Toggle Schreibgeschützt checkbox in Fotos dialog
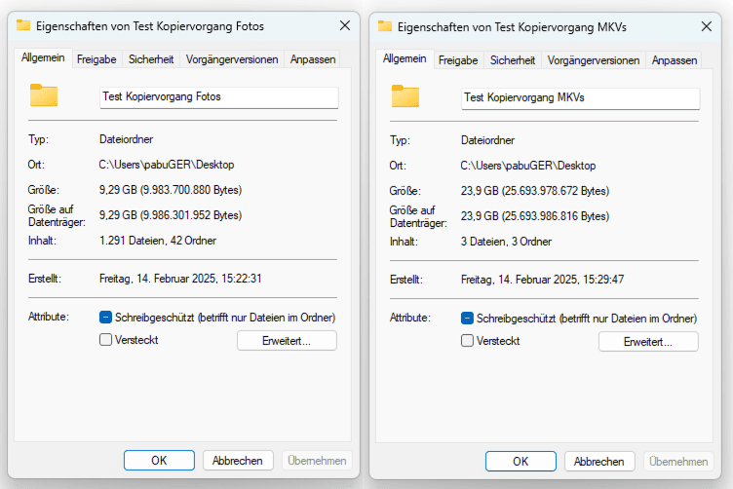 pos(105,318)
